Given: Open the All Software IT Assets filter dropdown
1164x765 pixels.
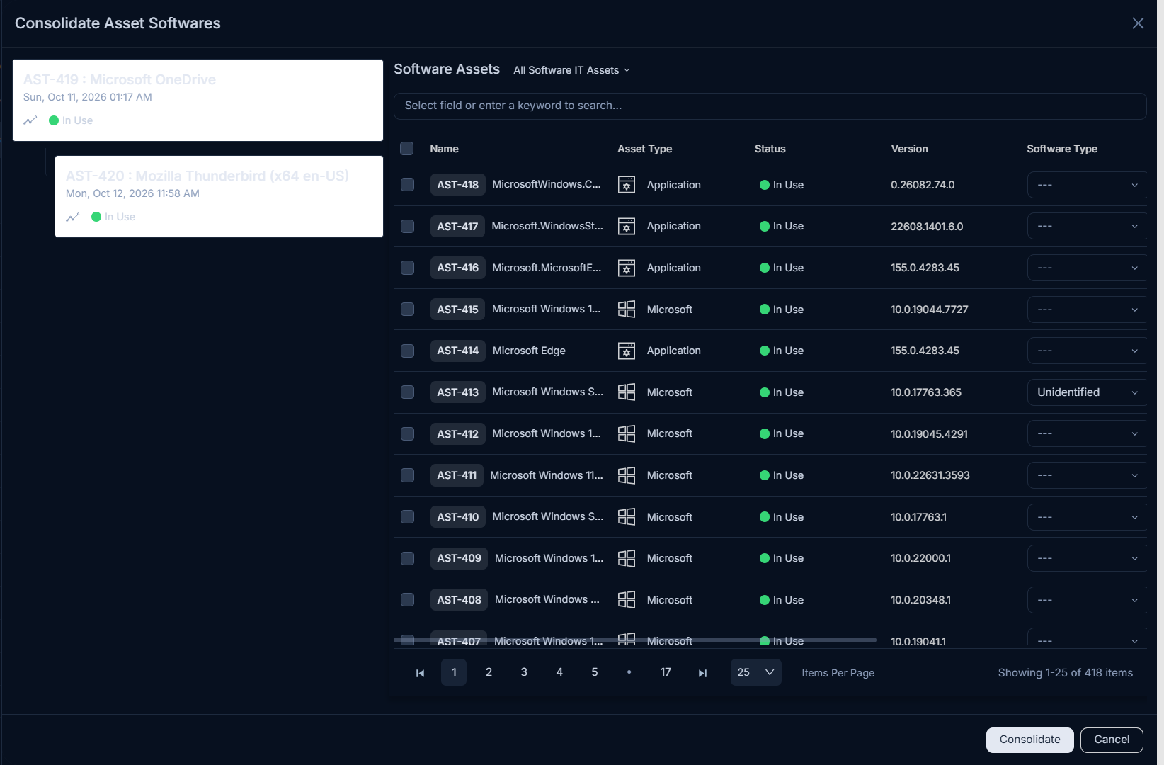Looking at the screenshot, I should 571,70.
